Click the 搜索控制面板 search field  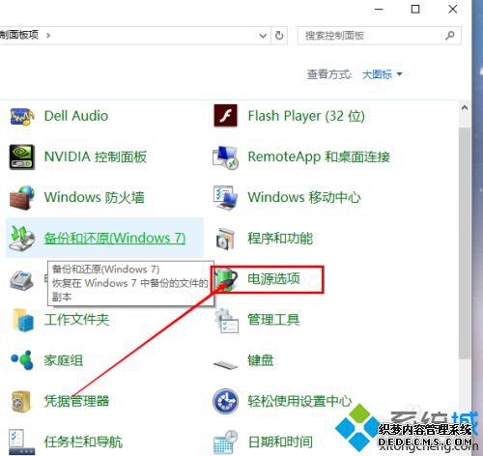click(380, 35)
